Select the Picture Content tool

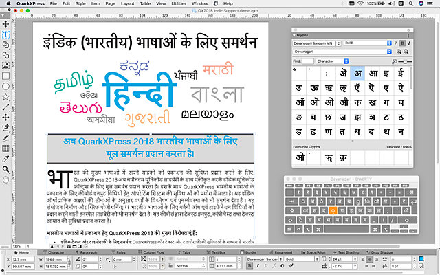click(x=5, y=66)
